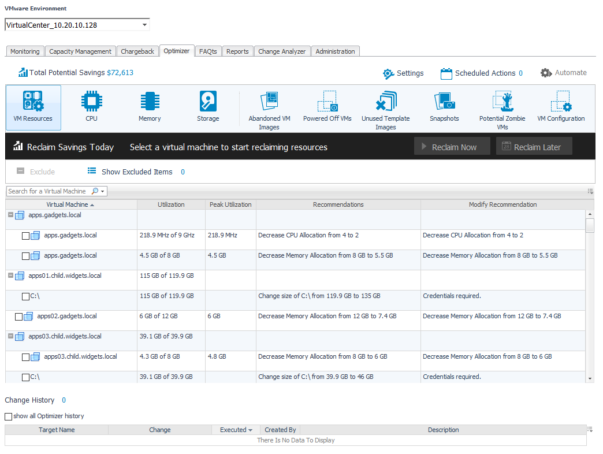Screen dimensions: 603x454
Task: Open the VM Resources optimizer view
Action: [33, 107]
